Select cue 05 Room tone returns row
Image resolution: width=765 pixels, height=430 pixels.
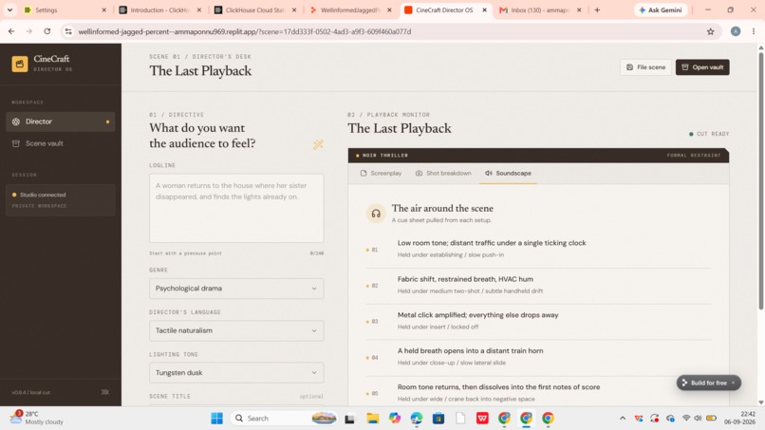[538, 392]
